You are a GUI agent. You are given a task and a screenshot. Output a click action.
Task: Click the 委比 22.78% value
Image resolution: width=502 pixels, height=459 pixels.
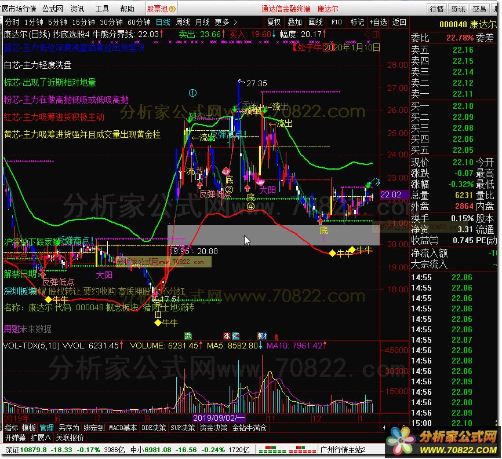point(460,38)
